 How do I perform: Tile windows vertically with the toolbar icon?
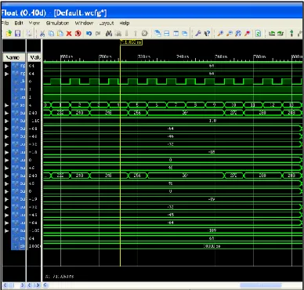[176, 34]
